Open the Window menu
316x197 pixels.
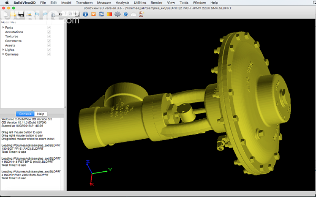click(x=199, y=3)
